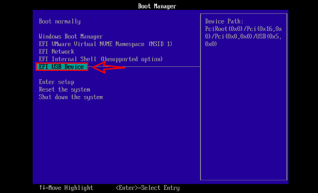
Task: Click the <Enter>=Select Entry hint
Action: [147, 188]
